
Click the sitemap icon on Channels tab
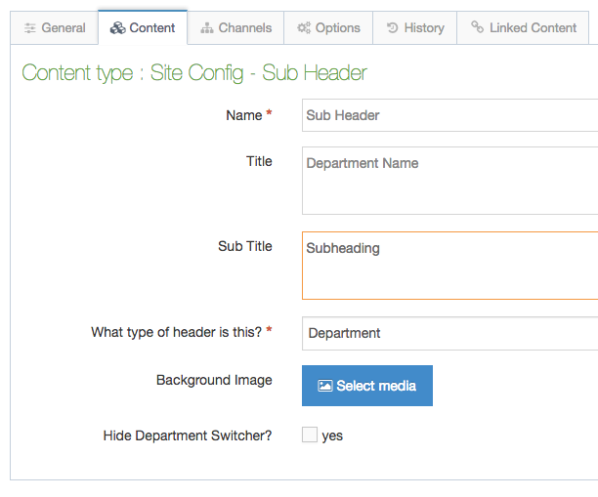click(207, 28)
